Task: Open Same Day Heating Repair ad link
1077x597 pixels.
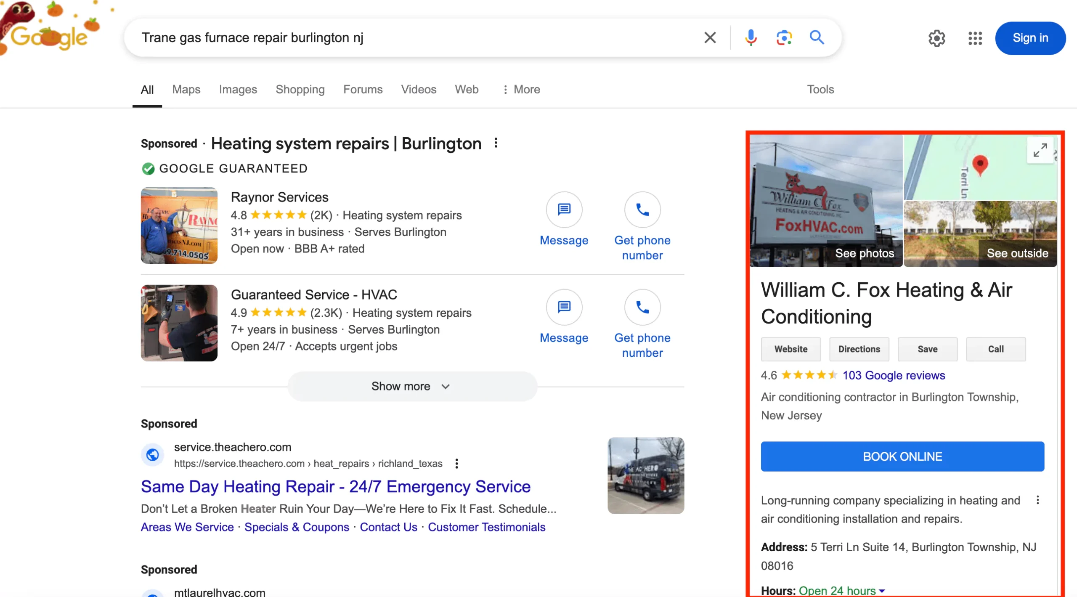Action: pyautogui.click(x=335, y=486)
